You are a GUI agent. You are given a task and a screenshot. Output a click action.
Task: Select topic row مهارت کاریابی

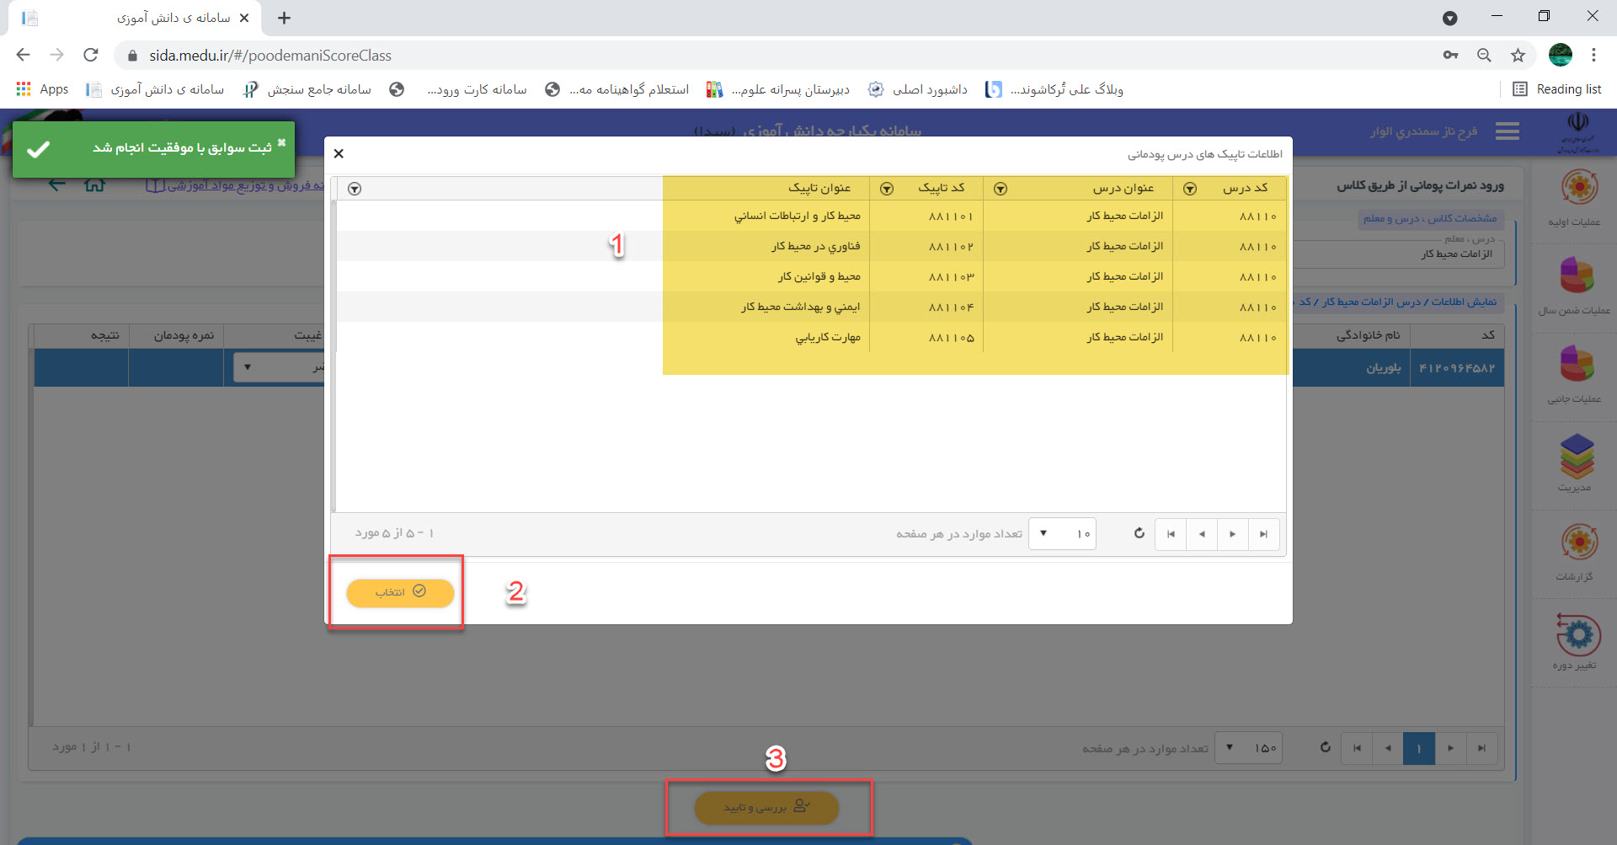click(827, 338)
